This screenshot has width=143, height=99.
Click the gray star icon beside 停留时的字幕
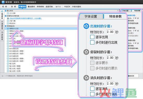click(x=86, y=52)
